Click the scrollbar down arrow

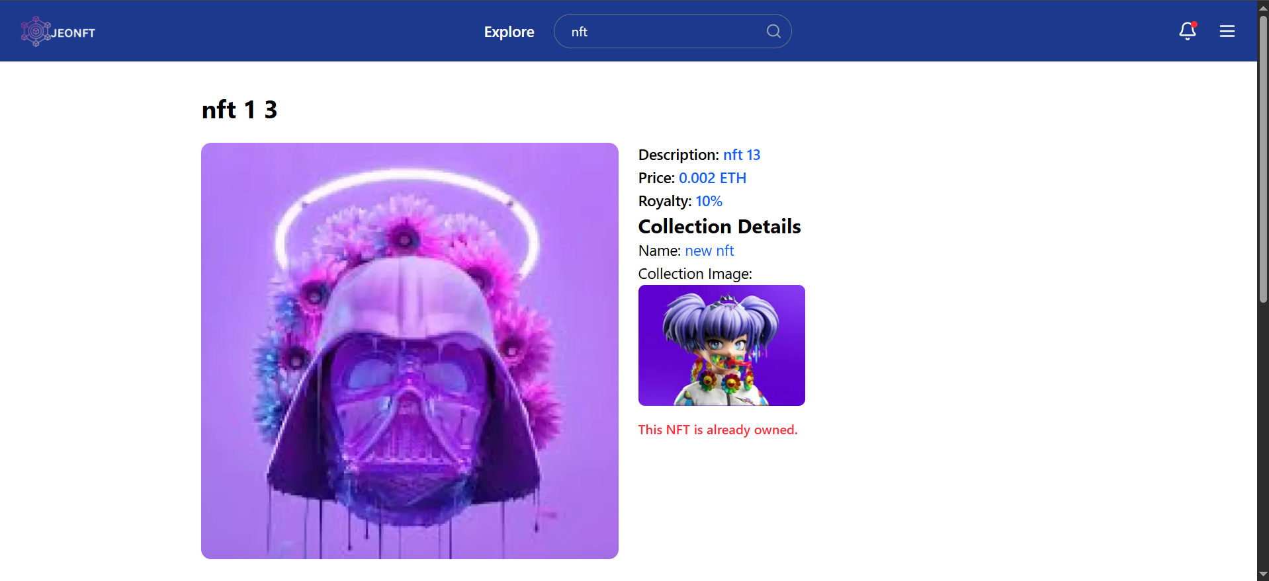(x=1263, y=575)
